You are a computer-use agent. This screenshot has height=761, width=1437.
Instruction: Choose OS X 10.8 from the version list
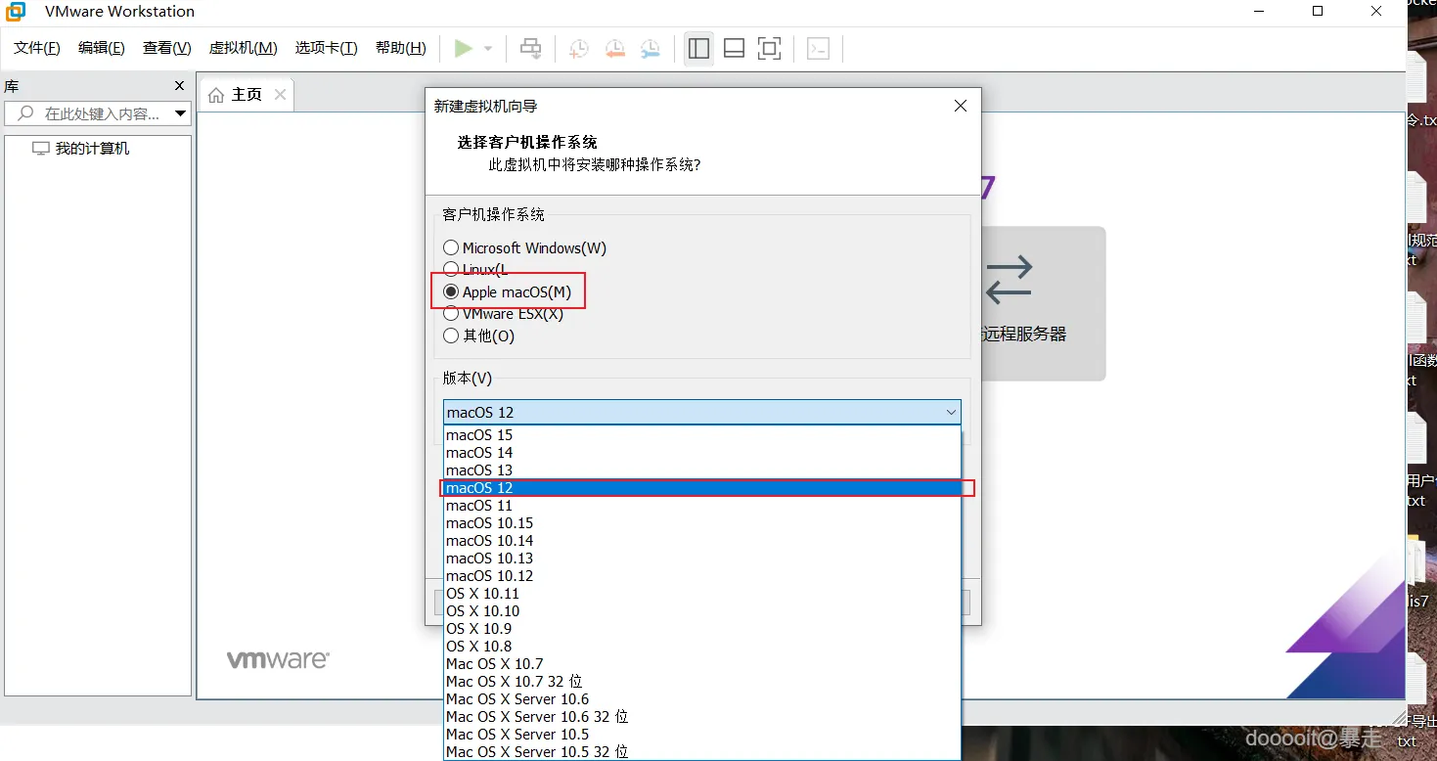click(702, 647)
